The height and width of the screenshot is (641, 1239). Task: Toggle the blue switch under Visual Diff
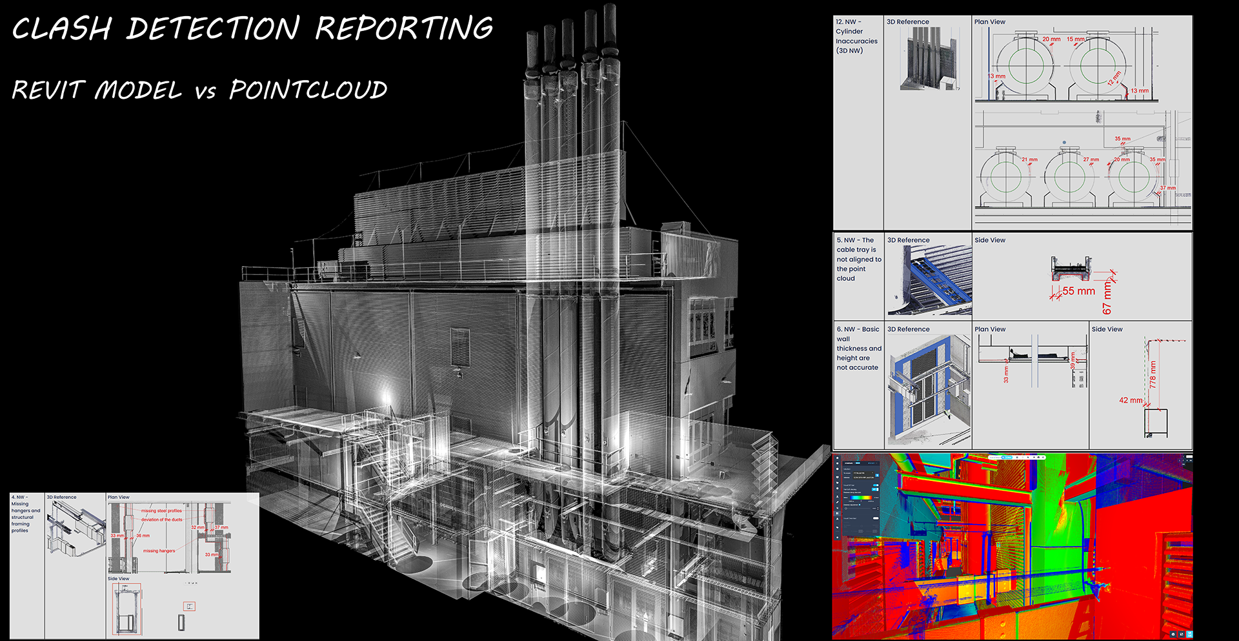click(x=875, y=489)
